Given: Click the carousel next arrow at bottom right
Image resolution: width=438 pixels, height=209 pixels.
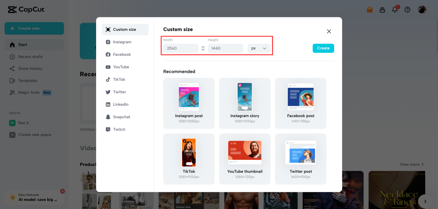Looking at the screenshot, I should [x=425, y=201].
